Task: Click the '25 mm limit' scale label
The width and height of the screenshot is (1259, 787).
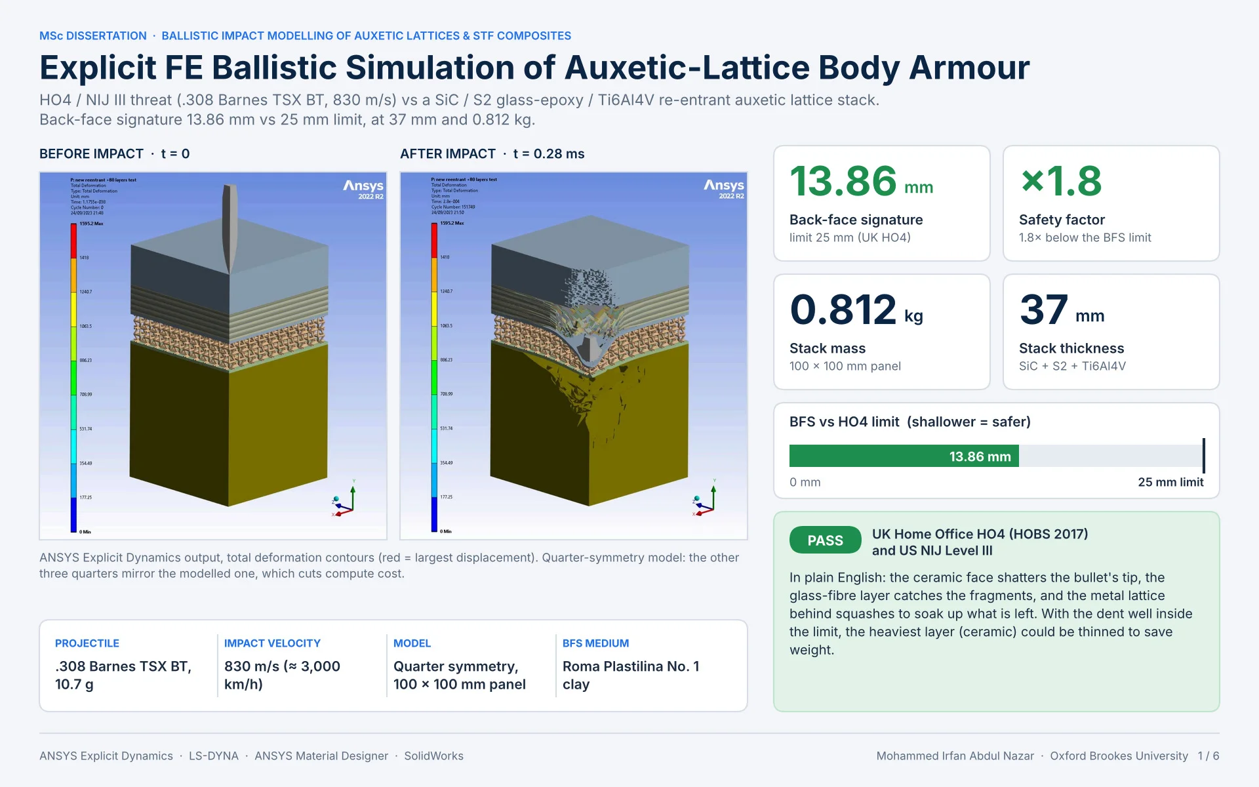Action: coord(1170,482)
